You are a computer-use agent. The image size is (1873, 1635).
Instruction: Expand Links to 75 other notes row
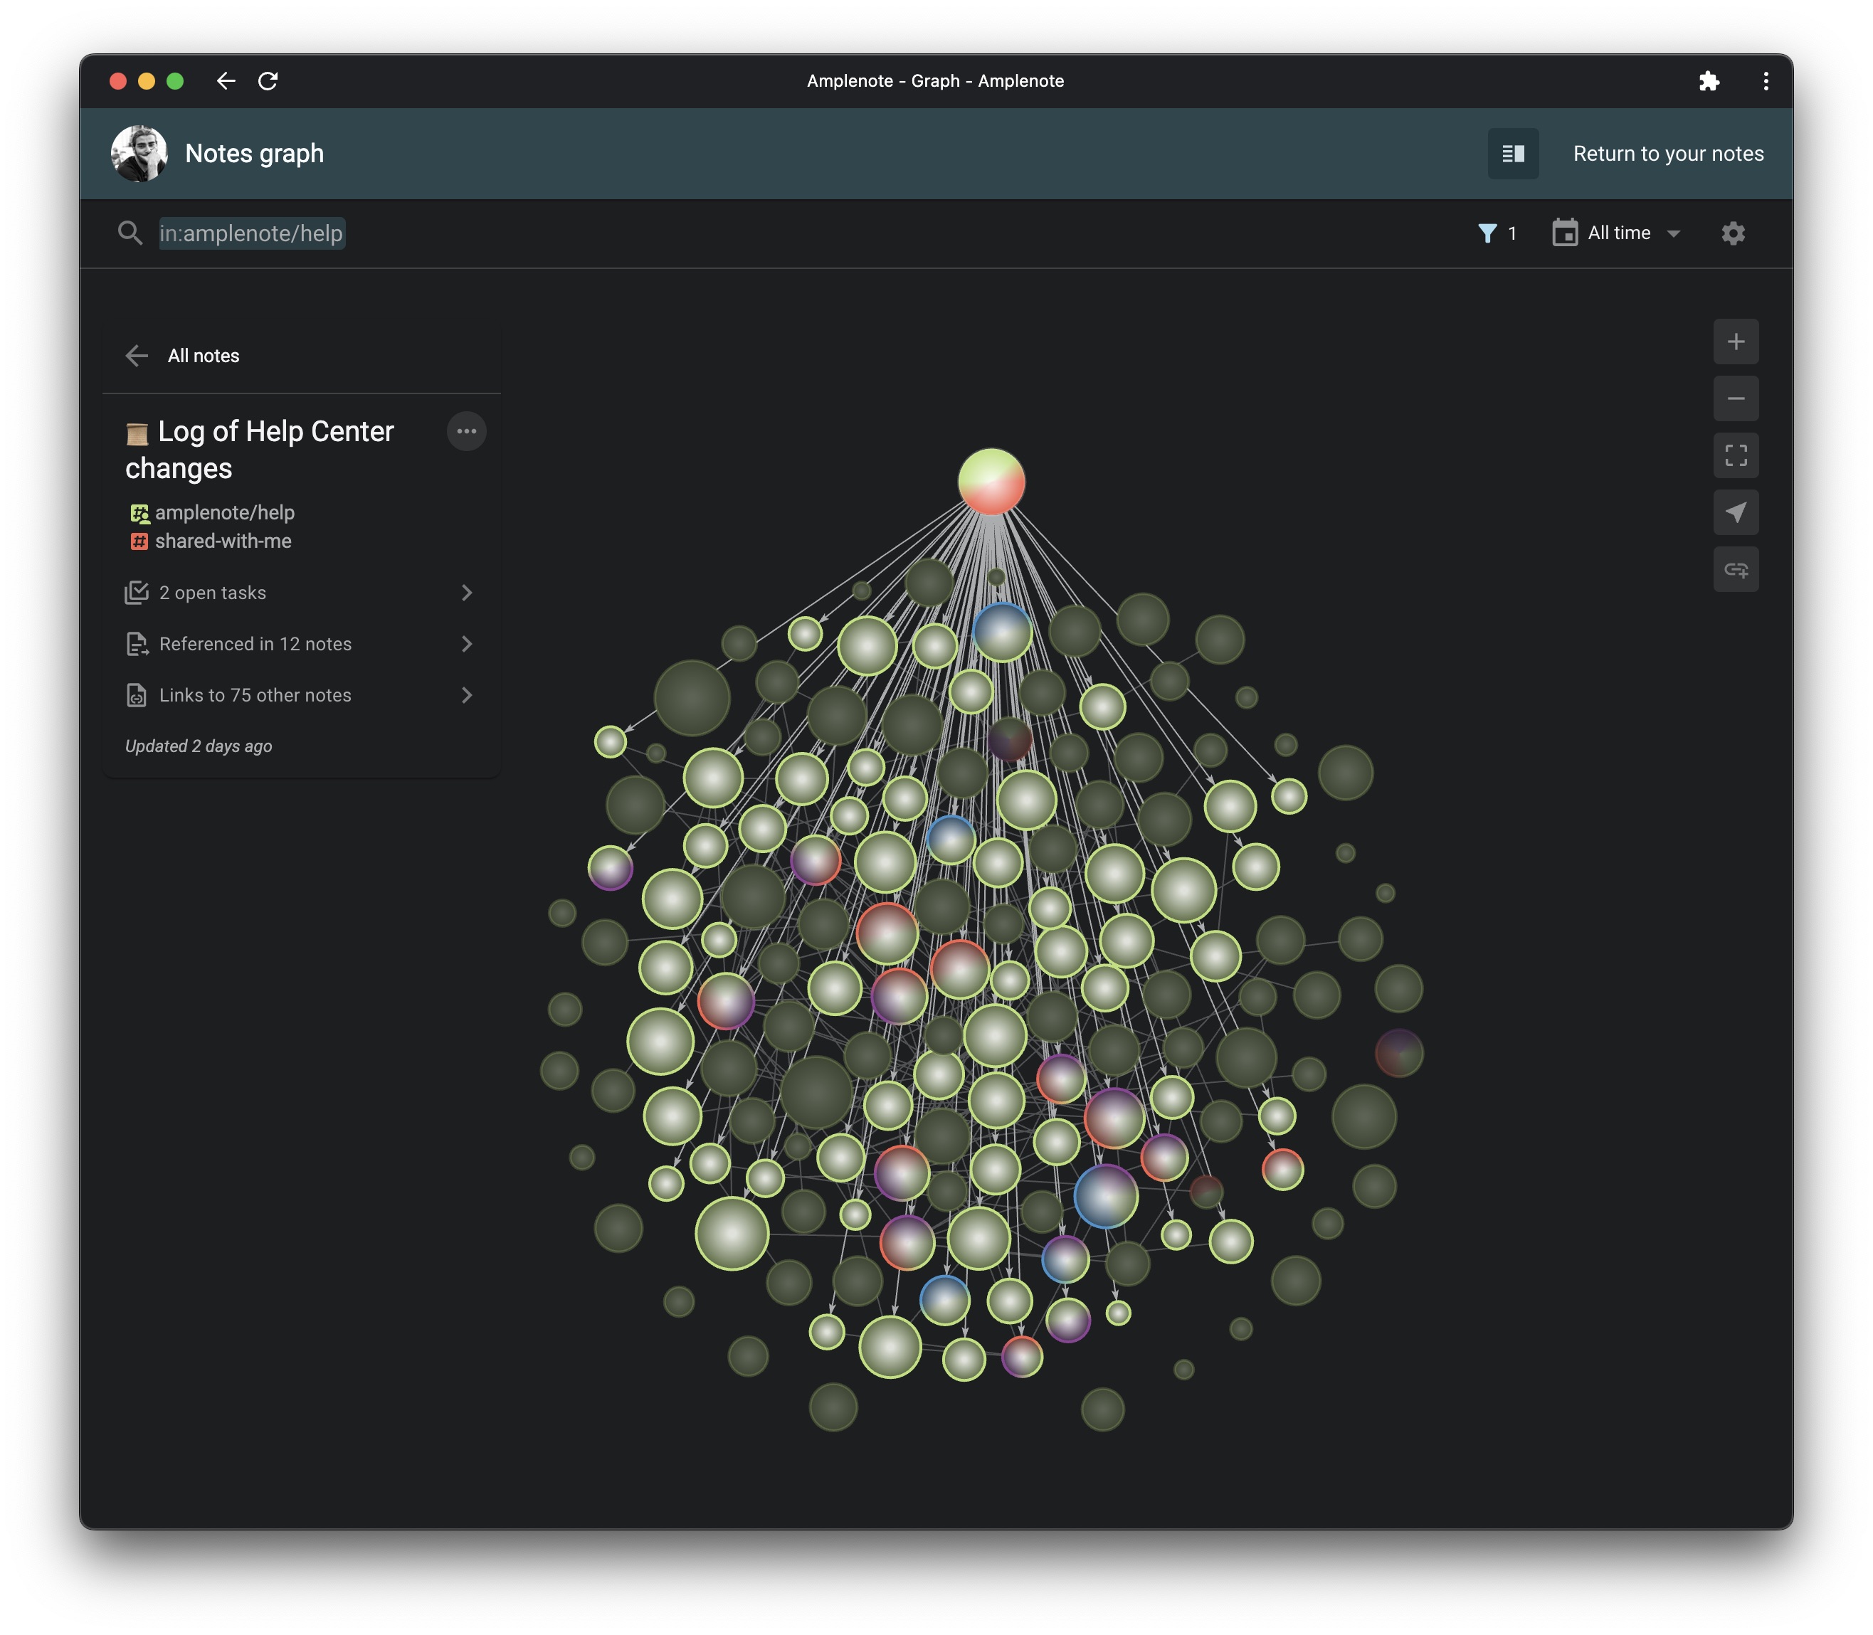301,695
